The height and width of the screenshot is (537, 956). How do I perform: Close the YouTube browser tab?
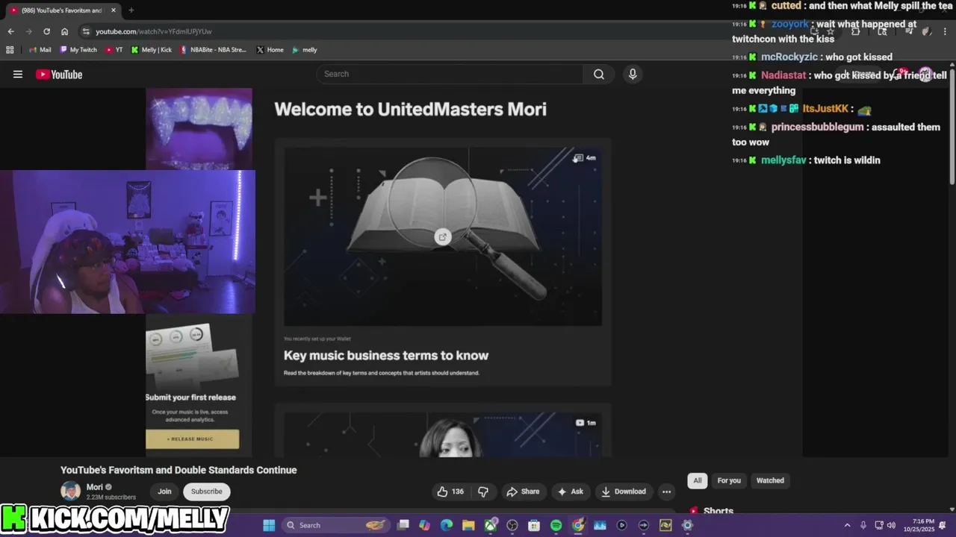tap(114, 10)
